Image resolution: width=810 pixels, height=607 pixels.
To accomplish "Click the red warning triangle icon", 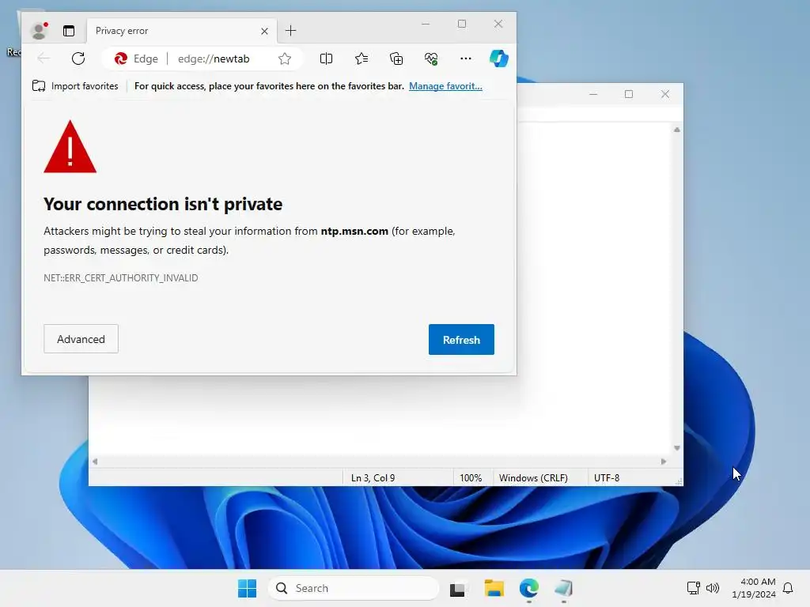I will (x=70, y=147).
